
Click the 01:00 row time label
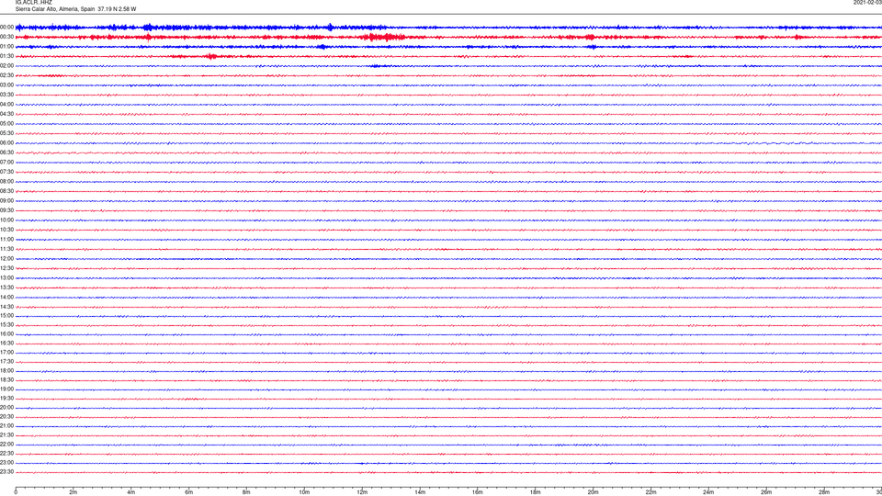pyautogui.click(x=6, y=47)
